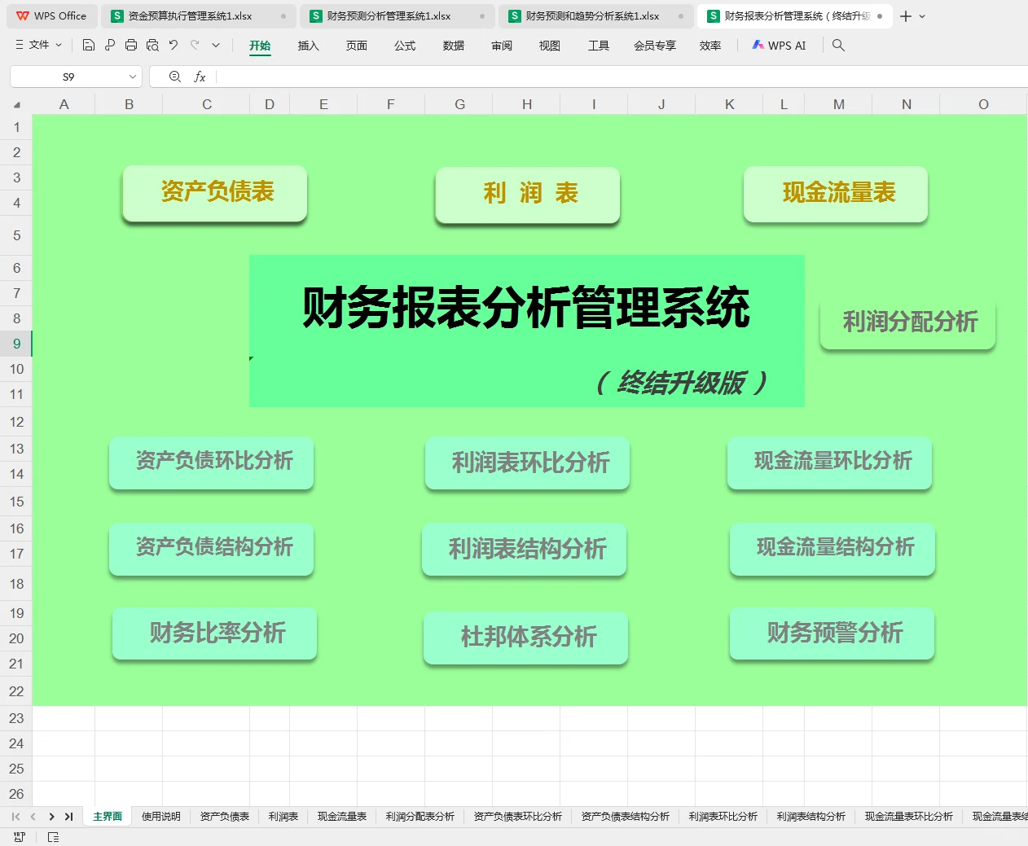The height and width of the screenshot is (846, 1028).
Task: Open the 数据 ribbon tab
Action: pos(453,46)
